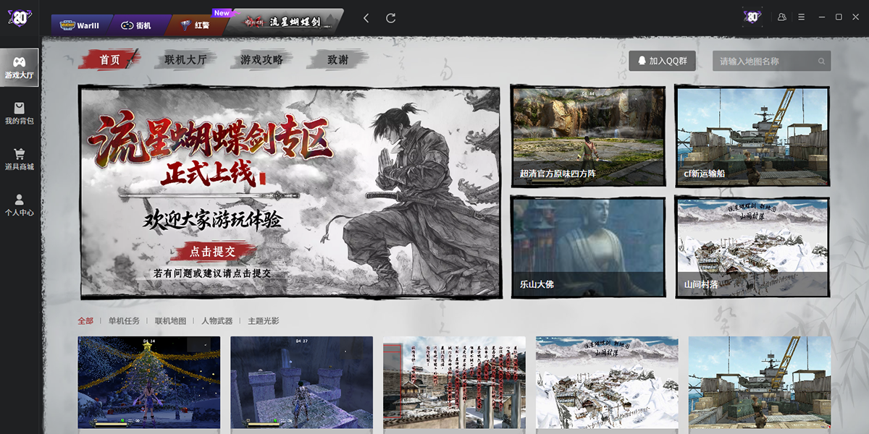
Task: Filter by 联机地图 category
Action: tap(170, 321)
